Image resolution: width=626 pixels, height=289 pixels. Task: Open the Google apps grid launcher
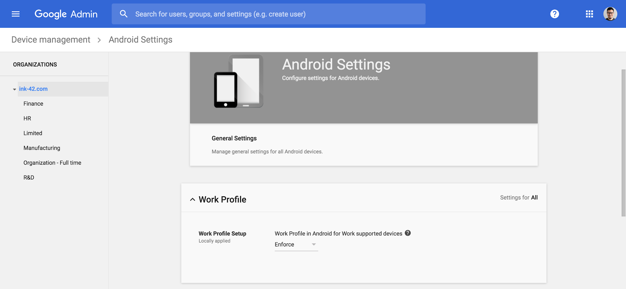(589, 14)
